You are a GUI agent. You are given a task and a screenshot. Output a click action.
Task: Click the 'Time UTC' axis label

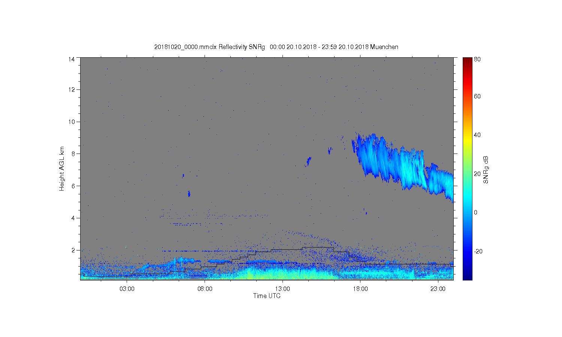pyautogui.click(x=267, y=296)
